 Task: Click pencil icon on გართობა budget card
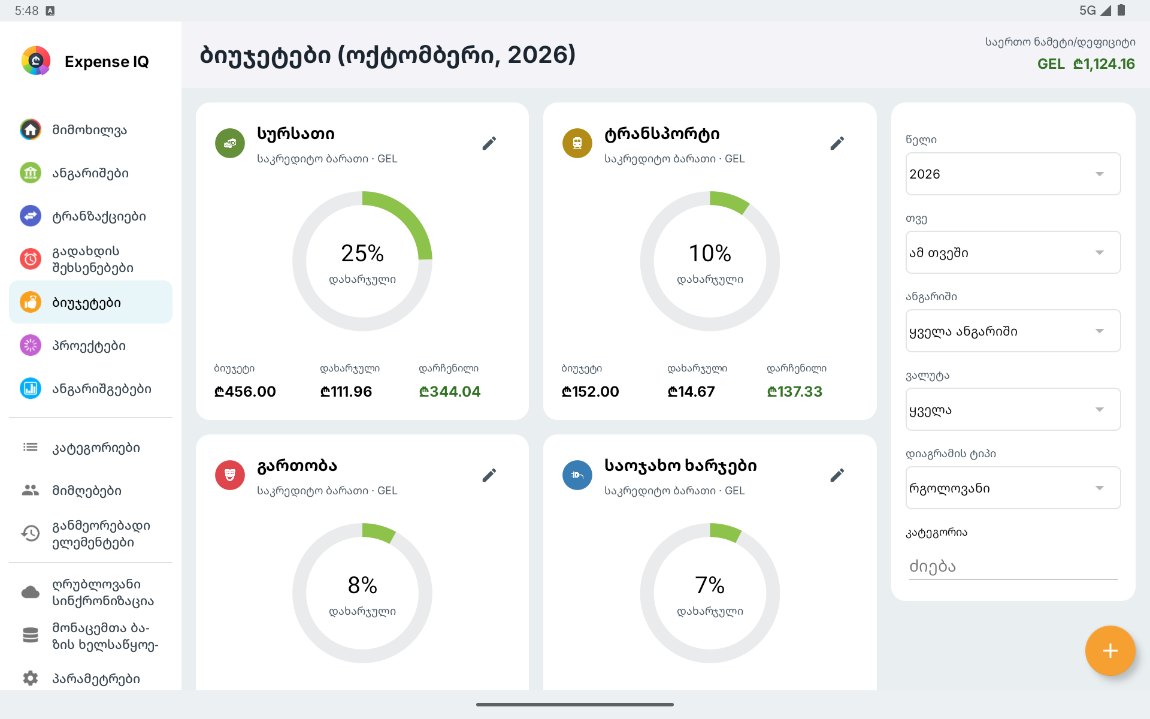489,475
